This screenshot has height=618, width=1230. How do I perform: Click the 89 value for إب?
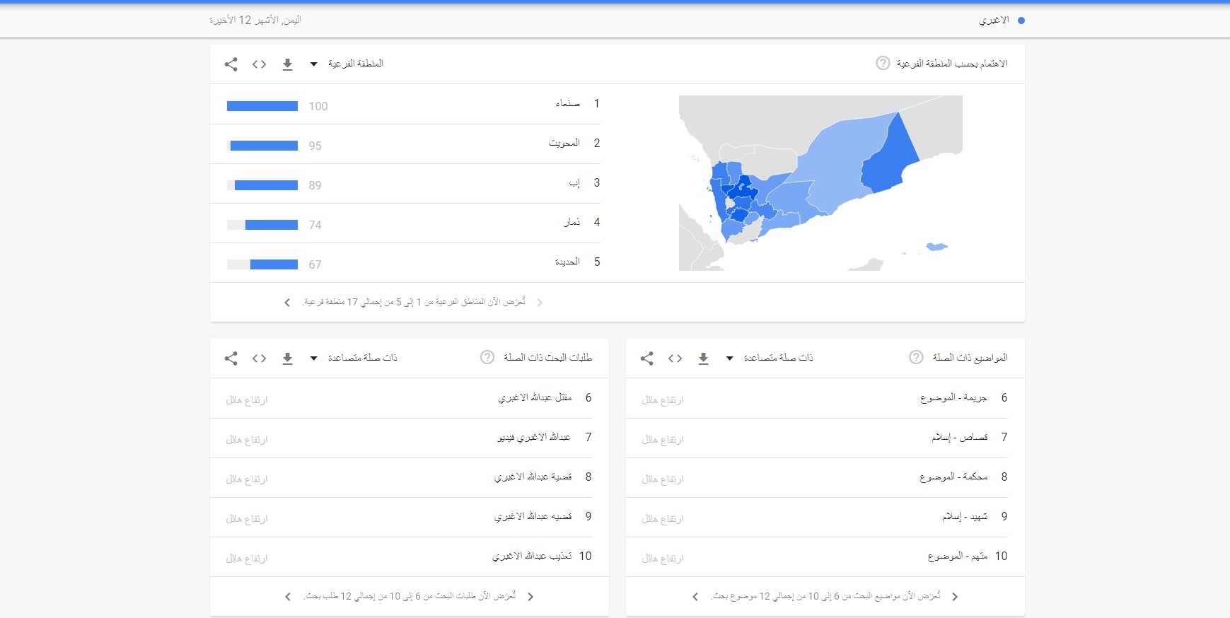point(315,185)
